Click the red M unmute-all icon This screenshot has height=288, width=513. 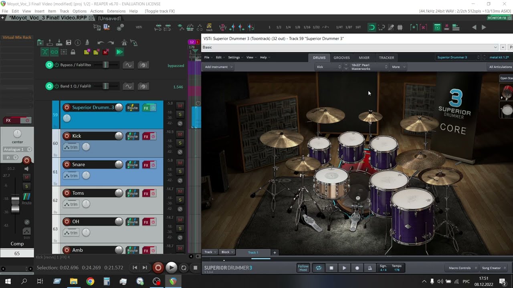point(105,52)
